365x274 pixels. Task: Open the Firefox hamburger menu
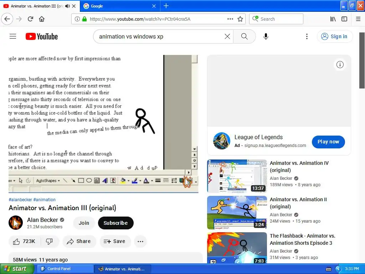358,19
